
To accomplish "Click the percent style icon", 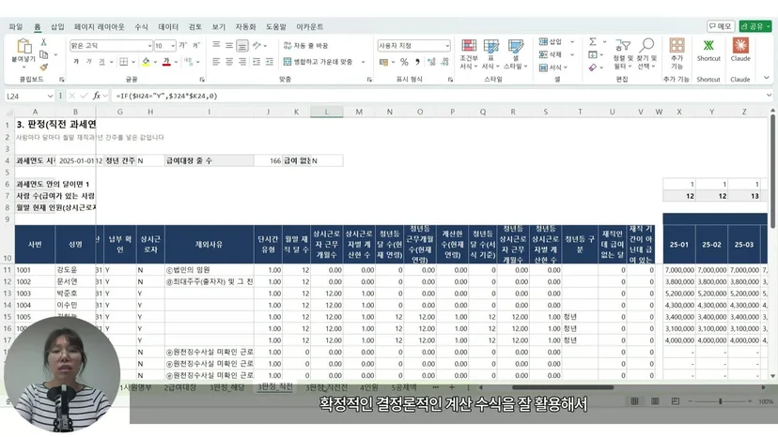I will click(404, 62).
